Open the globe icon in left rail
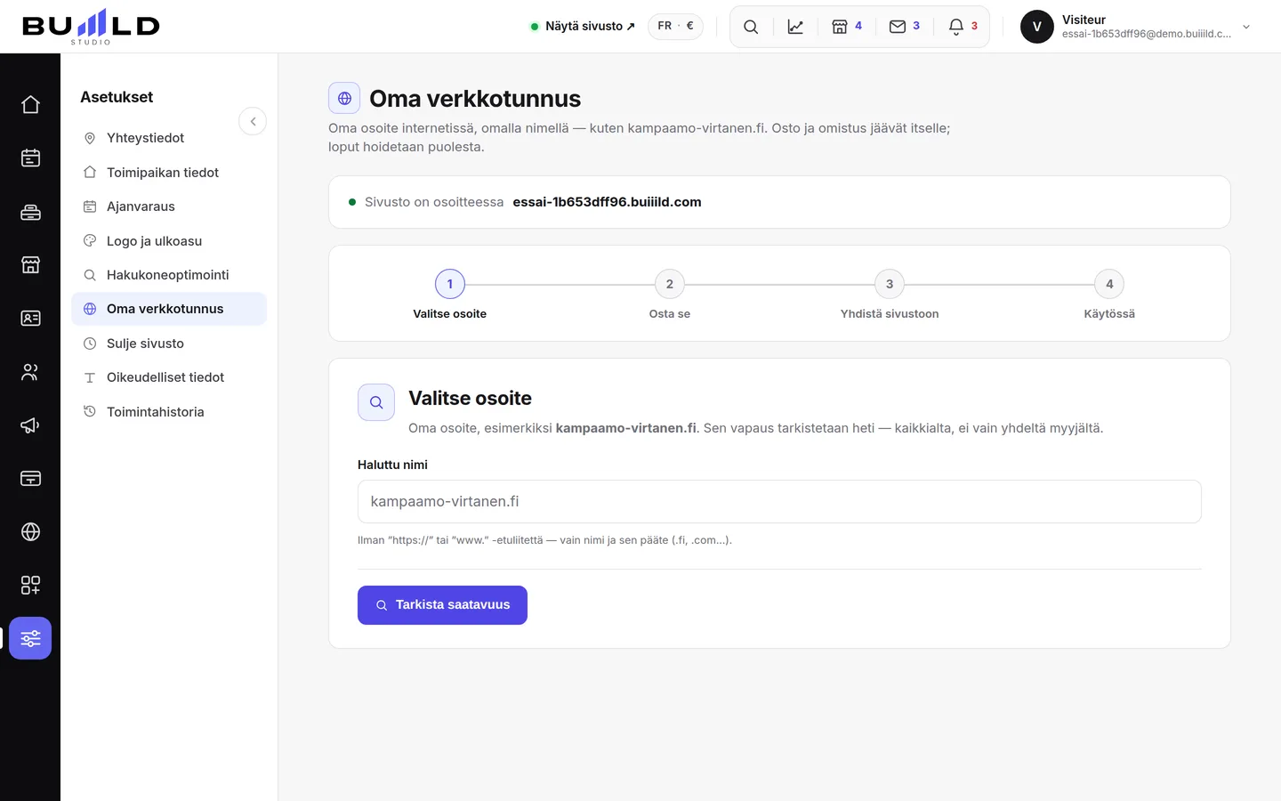 coord(30,532)
